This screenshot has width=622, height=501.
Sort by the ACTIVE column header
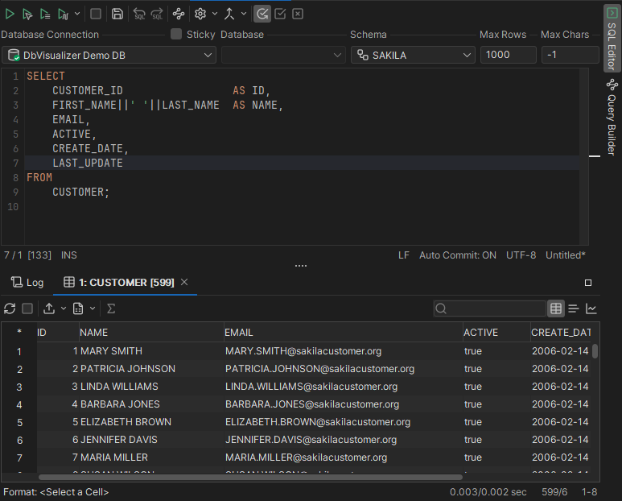pyautogui.click(x=496, y=333)
